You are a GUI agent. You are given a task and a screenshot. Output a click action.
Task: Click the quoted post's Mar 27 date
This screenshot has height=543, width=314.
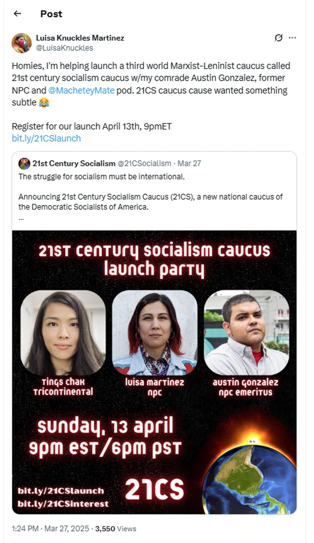point(189,163)
